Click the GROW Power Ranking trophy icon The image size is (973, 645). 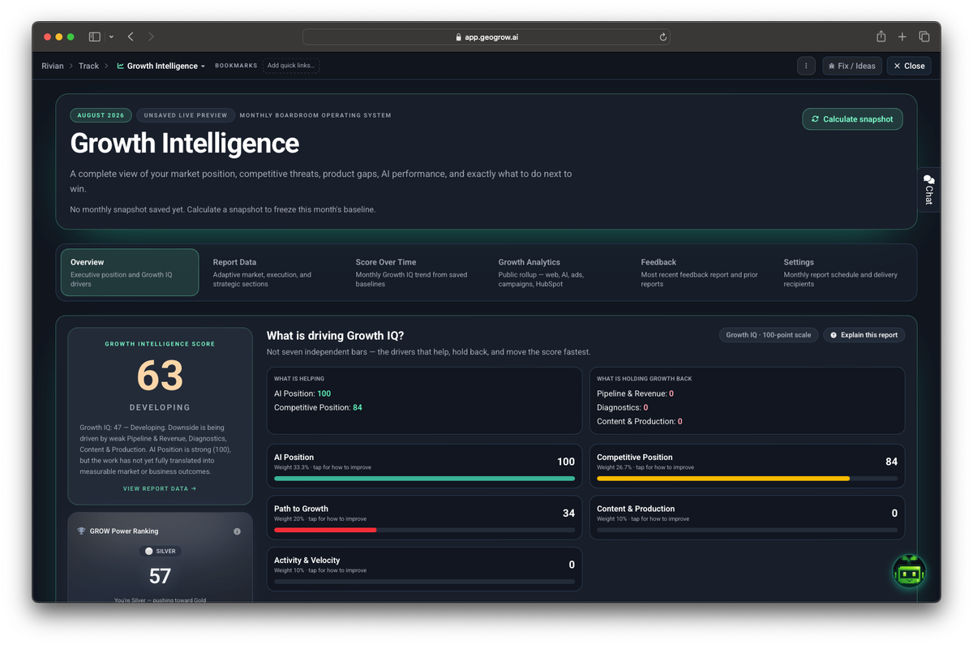(x=81, y=531)
